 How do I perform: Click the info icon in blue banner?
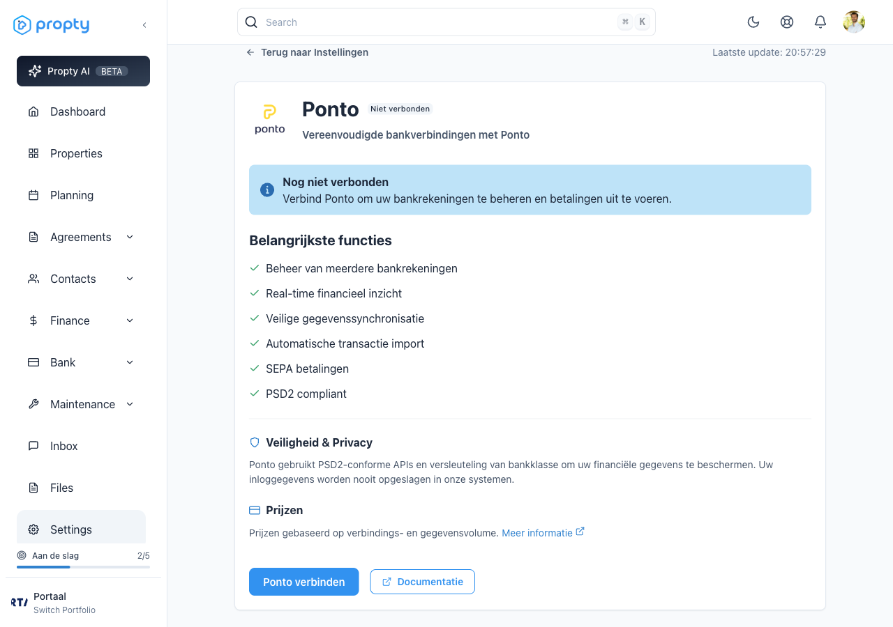click(x=267, y=189)
